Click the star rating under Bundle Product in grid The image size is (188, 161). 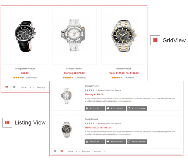117,78
